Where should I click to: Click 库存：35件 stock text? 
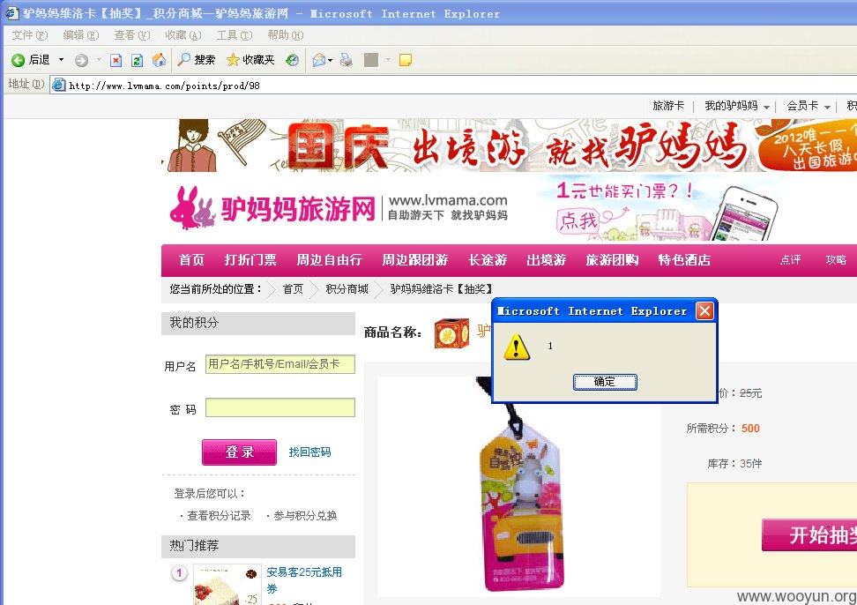[x=734, y=463]
